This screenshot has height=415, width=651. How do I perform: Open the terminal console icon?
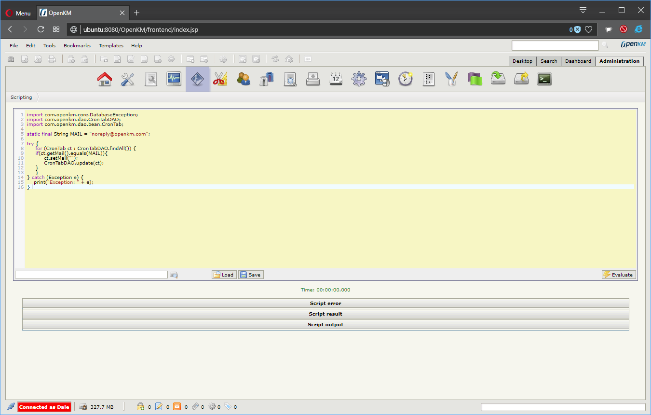coord(544,79)
